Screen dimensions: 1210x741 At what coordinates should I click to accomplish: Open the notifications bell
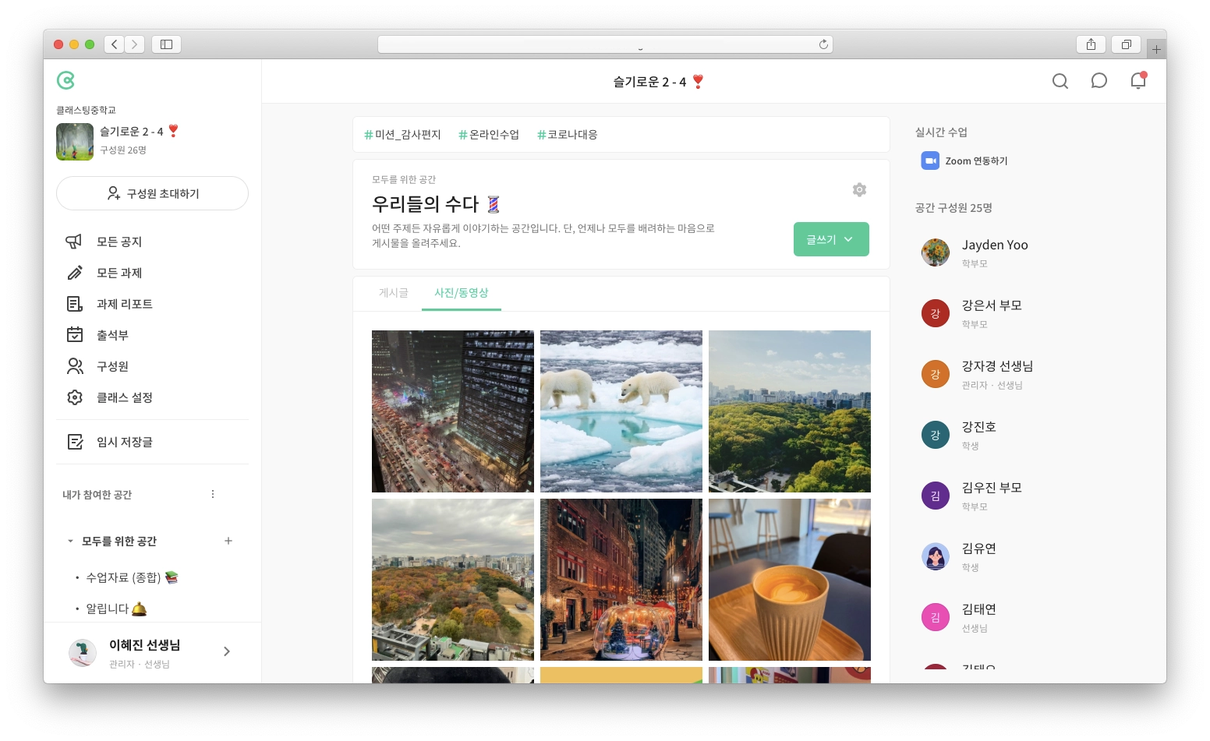pyautogui.click(x=1138, y=80)
